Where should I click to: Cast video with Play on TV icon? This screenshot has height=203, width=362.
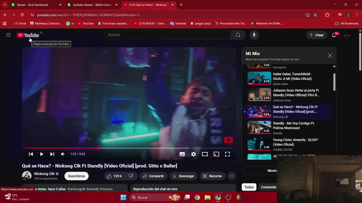pos(216,154)
